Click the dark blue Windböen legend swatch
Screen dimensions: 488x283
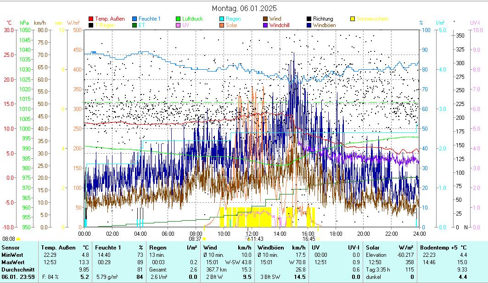(x=309, y=25)
